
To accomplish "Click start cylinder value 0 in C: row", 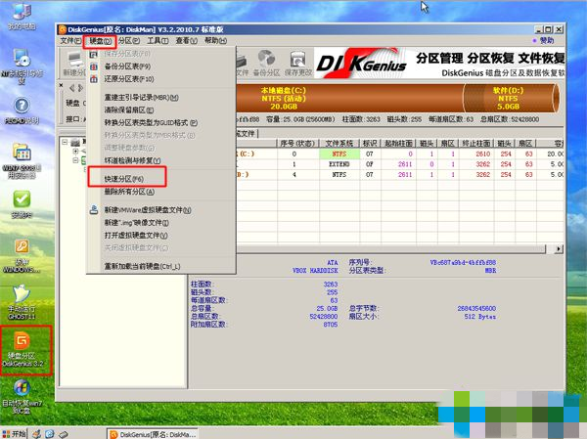I will [x=410, y=154].
